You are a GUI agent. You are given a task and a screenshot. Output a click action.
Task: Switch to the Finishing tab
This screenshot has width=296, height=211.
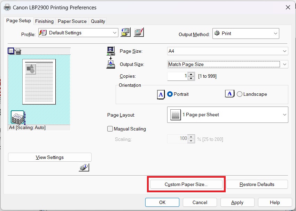coord(44,21)
